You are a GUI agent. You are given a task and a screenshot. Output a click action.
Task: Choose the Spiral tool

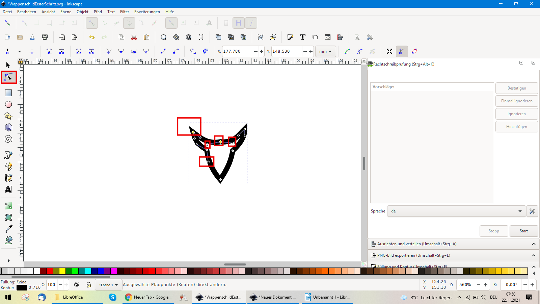click(x=8, y=139)
